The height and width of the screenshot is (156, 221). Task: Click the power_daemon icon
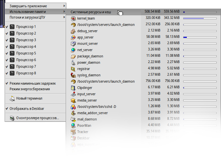(73, 63)
